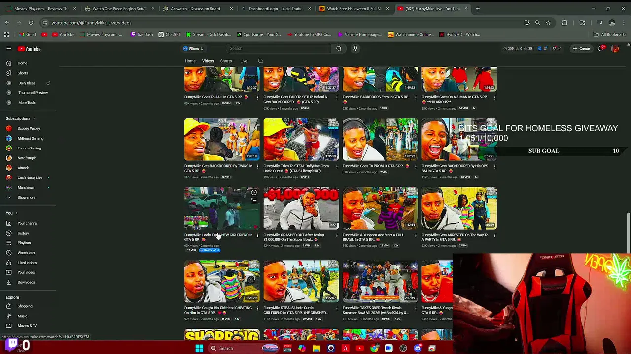Click the search magnifier button
This screenshot has height=354, width=631.
(339, 48)
